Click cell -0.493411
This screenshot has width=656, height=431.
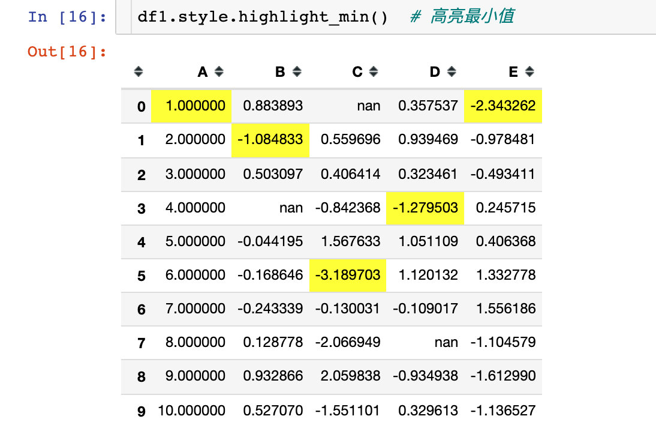[503, 175]
